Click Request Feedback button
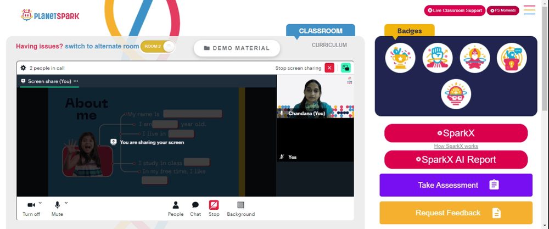The image size is (549, 229). 456,213
